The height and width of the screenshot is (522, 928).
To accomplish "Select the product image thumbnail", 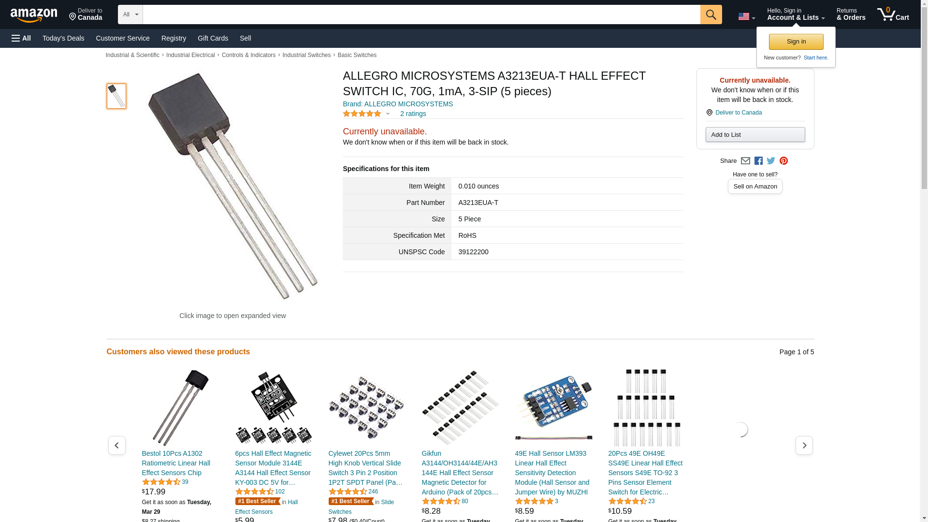I will click(x=116, y=96).
